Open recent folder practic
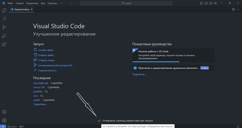The image size is (242, 128). pos(37,100)
